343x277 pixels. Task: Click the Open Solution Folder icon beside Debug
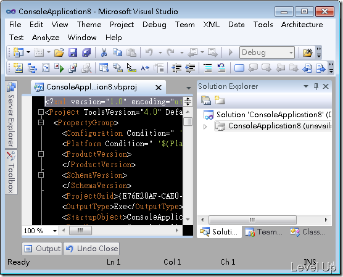[x=307, y=52]
